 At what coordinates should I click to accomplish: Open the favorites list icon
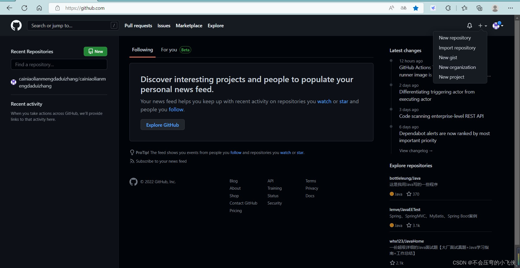[464, 8]
